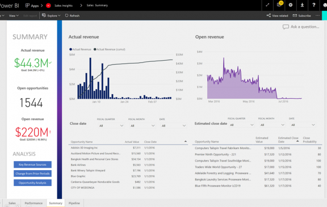Open the more options ellipsis menu
This screenshot has width=327, height=207.
tap(317, 16)
